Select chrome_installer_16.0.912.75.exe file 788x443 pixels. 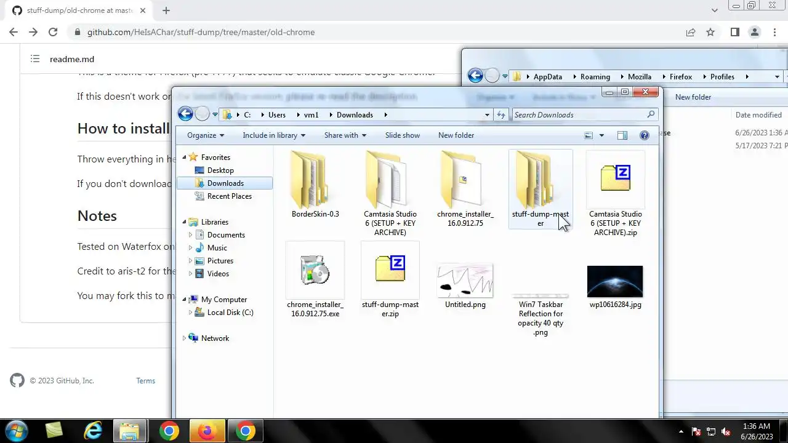315,280
